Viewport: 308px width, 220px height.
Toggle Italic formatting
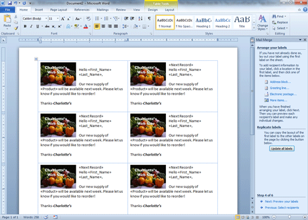coord(31,26)
